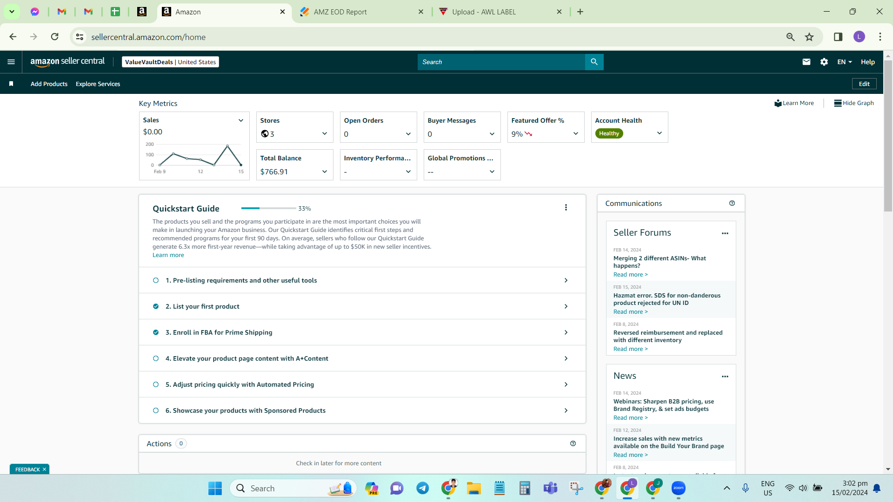
Task: Focus the Seller Central search field
Action: [501, 62]
